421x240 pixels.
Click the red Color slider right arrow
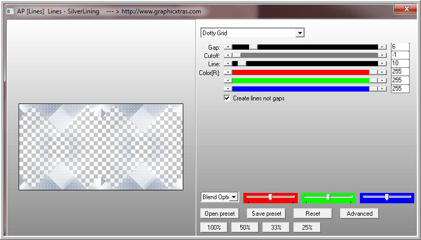(x=382, y=72)
